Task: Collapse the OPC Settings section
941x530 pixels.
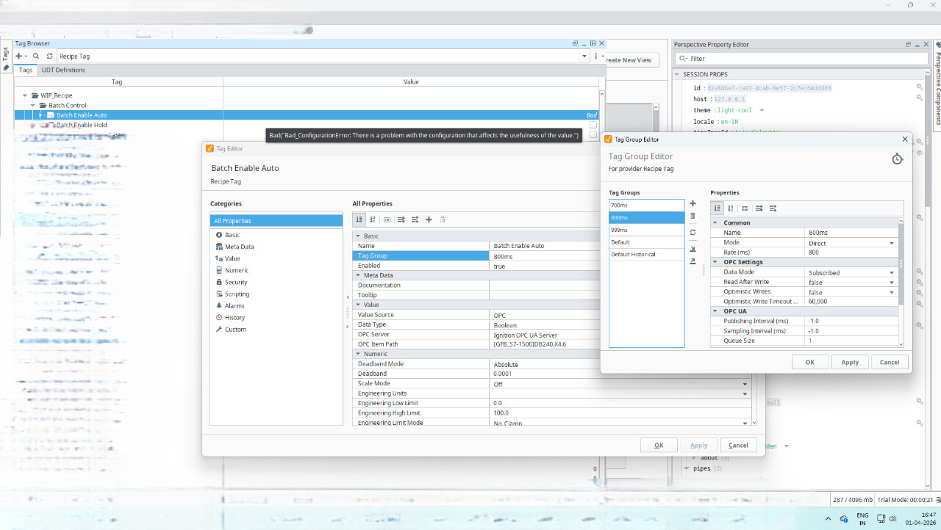Action: tap(715, 262)
